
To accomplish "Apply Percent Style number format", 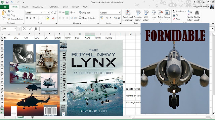I will tap(107, 18).
